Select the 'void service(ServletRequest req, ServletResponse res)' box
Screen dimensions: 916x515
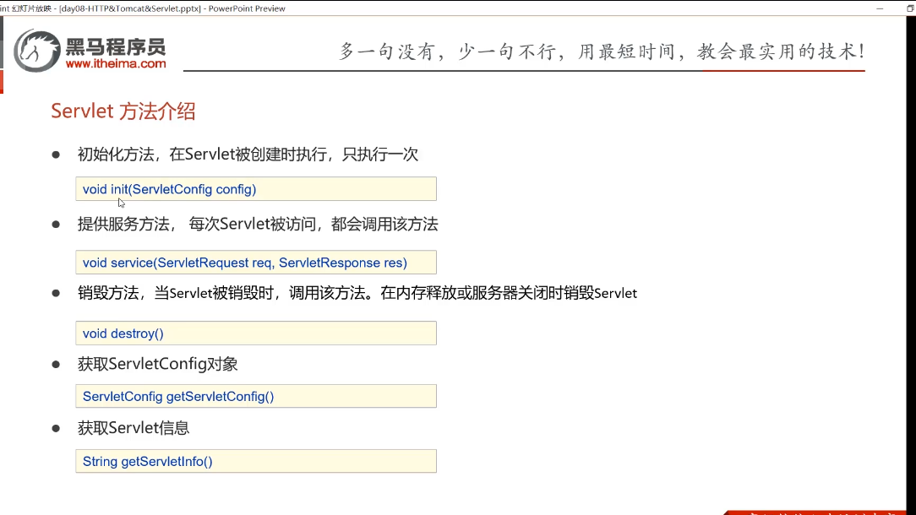(256, 263)
